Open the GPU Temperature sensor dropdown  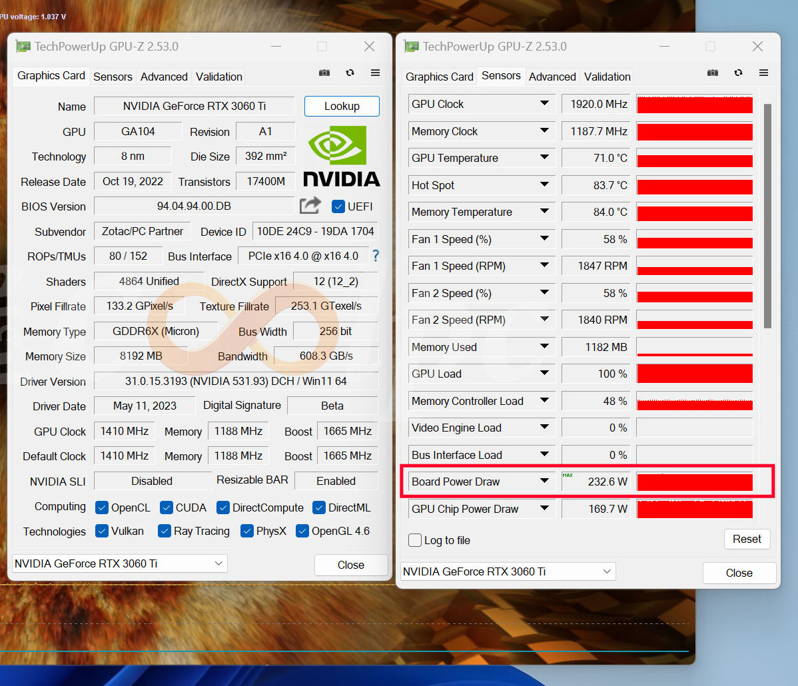[x=544, y=157]
